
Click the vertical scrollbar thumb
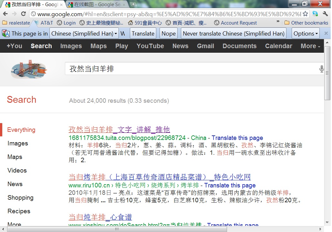(327, 73)
